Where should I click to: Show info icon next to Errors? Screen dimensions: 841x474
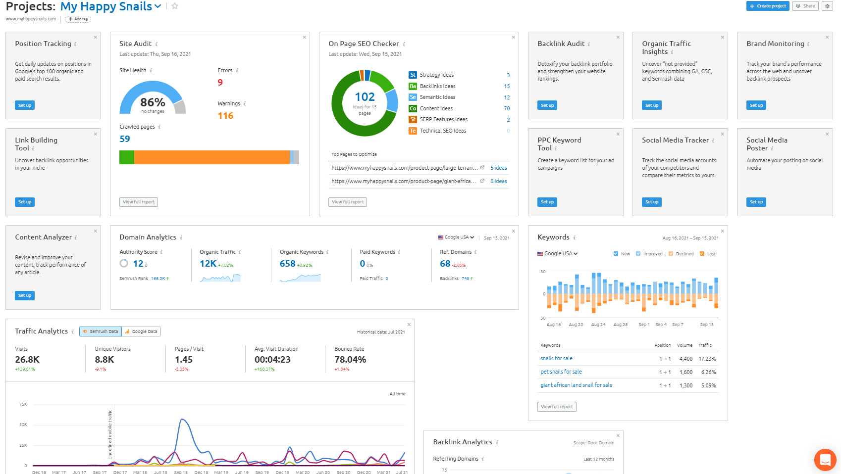pos(237,70)
